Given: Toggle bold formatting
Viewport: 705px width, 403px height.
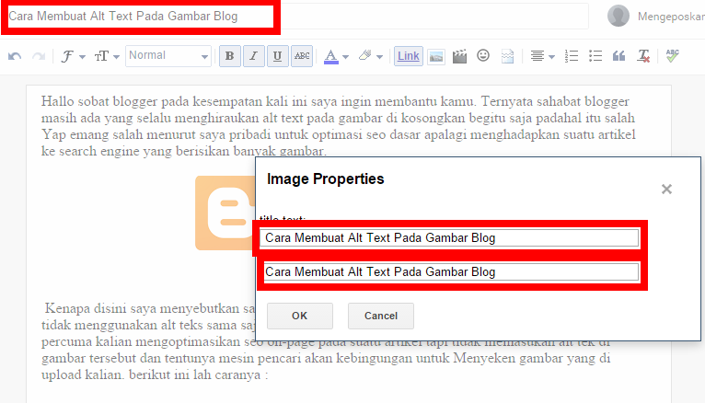Looking at the screenshot, I should click(230, 56).
